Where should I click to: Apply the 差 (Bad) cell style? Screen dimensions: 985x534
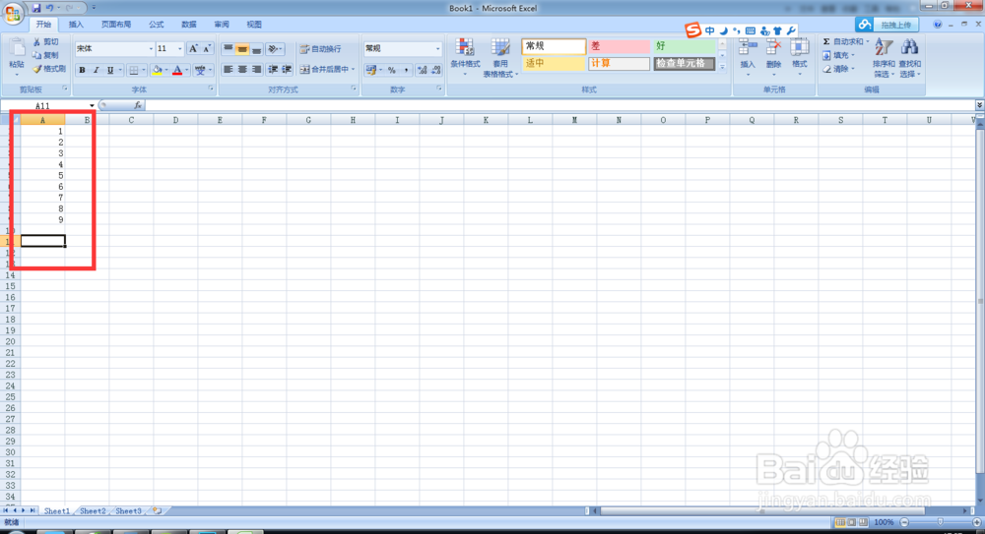(619, 46)
